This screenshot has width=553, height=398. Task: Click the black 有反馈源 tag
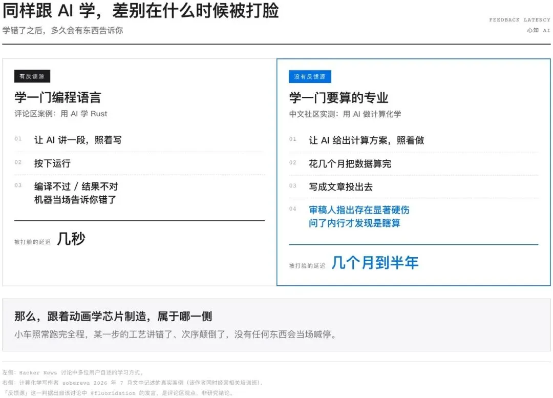point(32,76)
